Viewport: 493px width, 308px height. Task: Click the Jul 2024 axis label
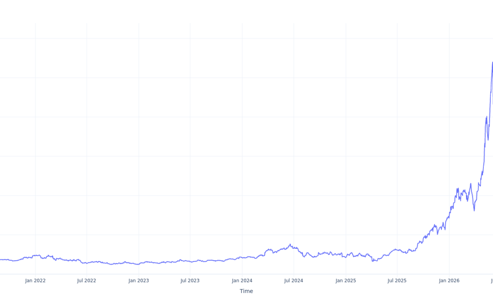294,281
